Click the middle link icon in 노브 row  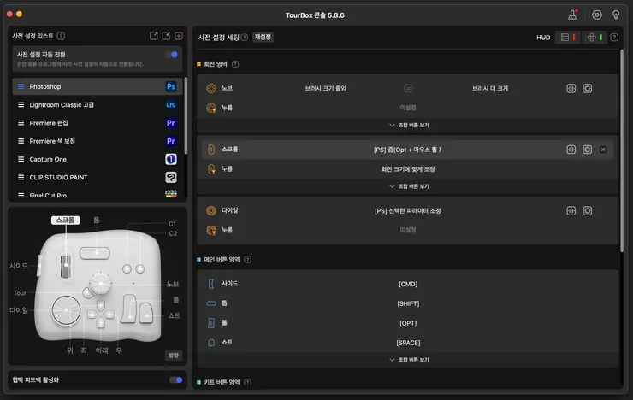[x=408, y=88]
